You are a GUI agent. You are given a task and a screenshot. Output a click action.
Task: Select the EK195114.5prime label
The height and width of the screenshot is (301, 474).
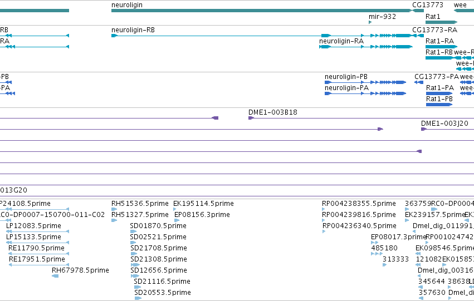203,204
